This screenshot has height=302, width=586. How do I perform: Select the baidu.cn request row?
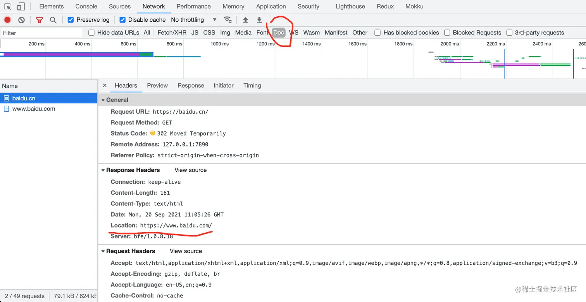pos(49,98)
